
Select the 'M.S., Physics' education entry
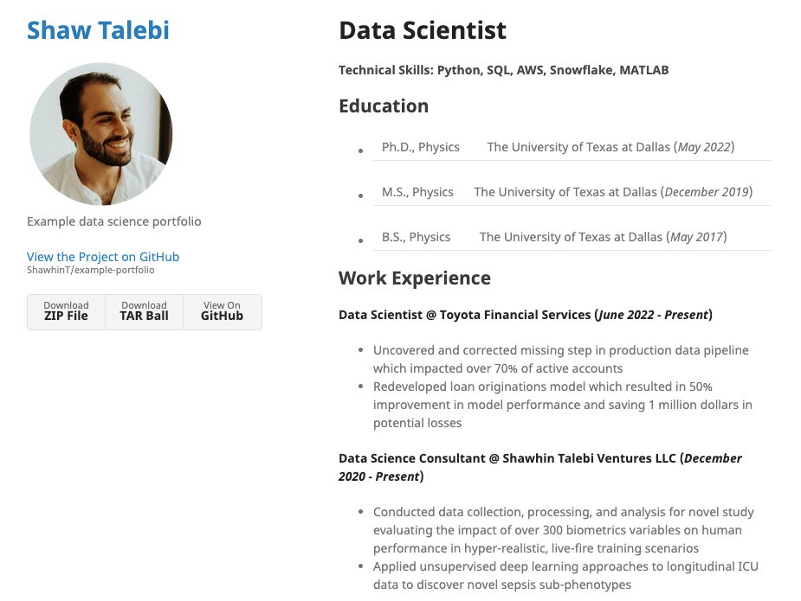coord(417,191)
